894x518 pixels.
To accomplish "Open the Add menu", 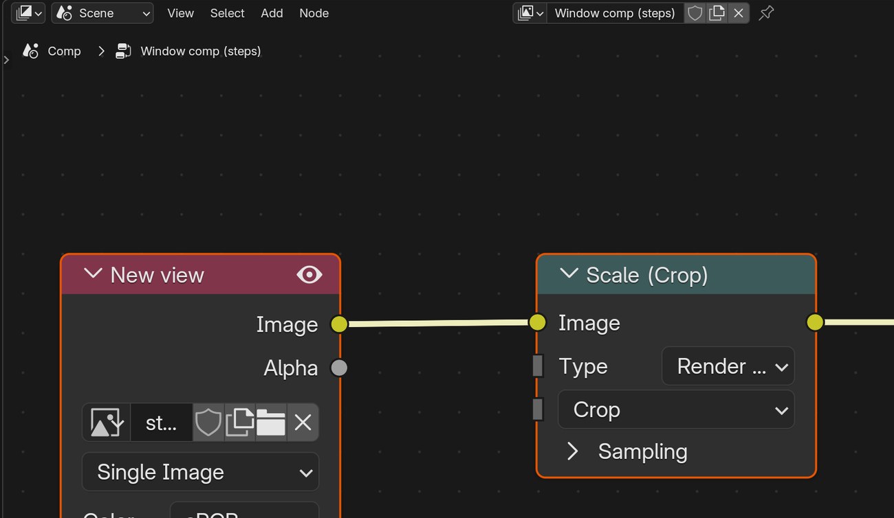I will click(x=272, y=13).
